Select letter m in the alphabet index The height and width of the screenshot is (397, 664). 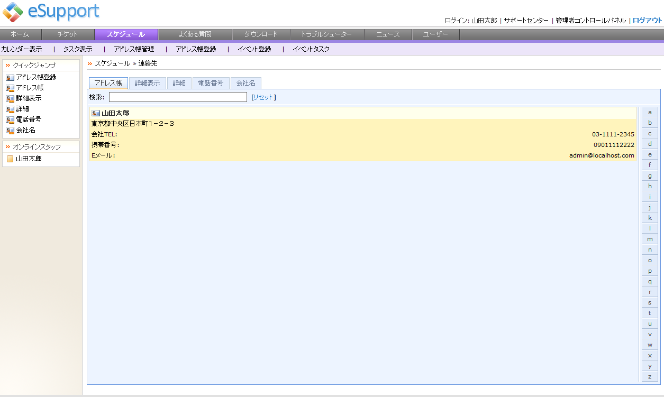(649, 238)
